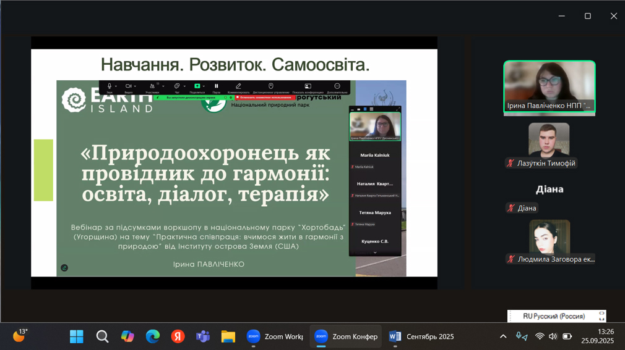Switch to Zoom Workplace taskbar window
This screenshot has height=350, width=625.
click(x=275, y=336)
